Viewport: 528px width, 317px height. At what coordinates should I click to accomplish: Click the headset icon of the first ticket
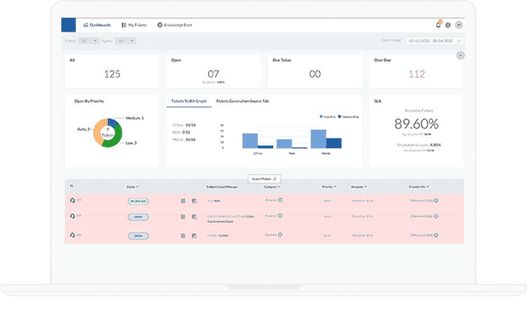(72, 201)
